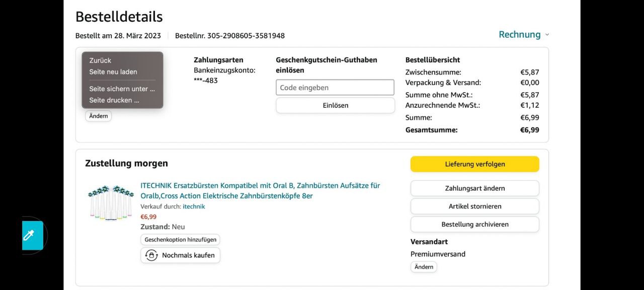Image resolution: width=644 pixels, height=290 pixels.
Task: Click the yellow Lieferung verfolgen button
Action: (474, 164)
